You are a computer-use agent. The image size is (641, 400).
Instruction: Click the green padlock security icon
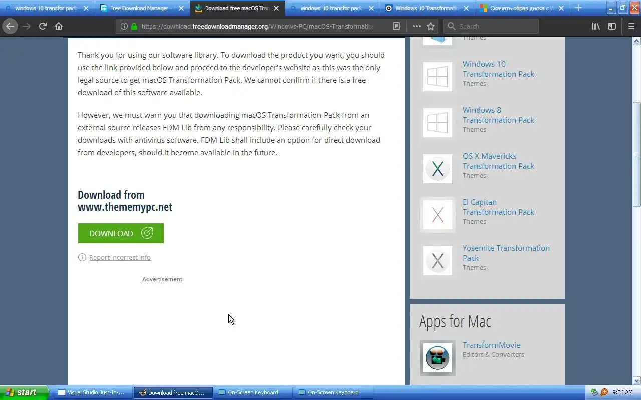point(134,26)
